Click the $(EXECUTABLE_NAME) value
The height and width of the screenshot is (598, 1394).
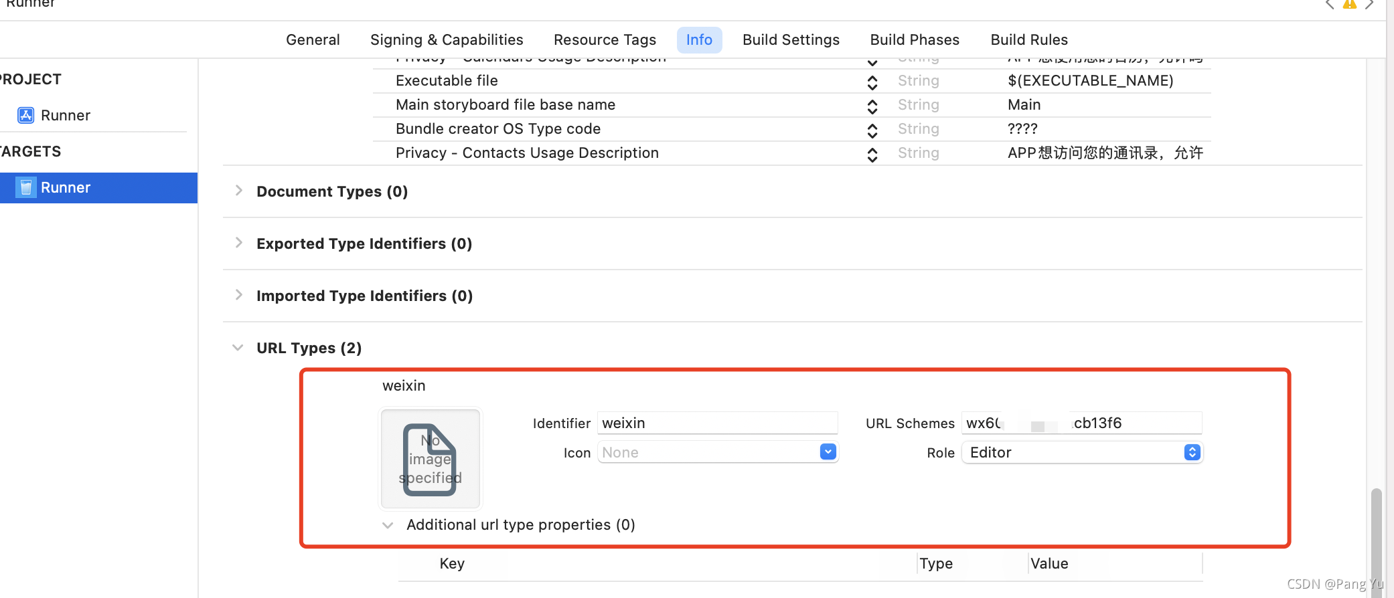click(1091, 81)
